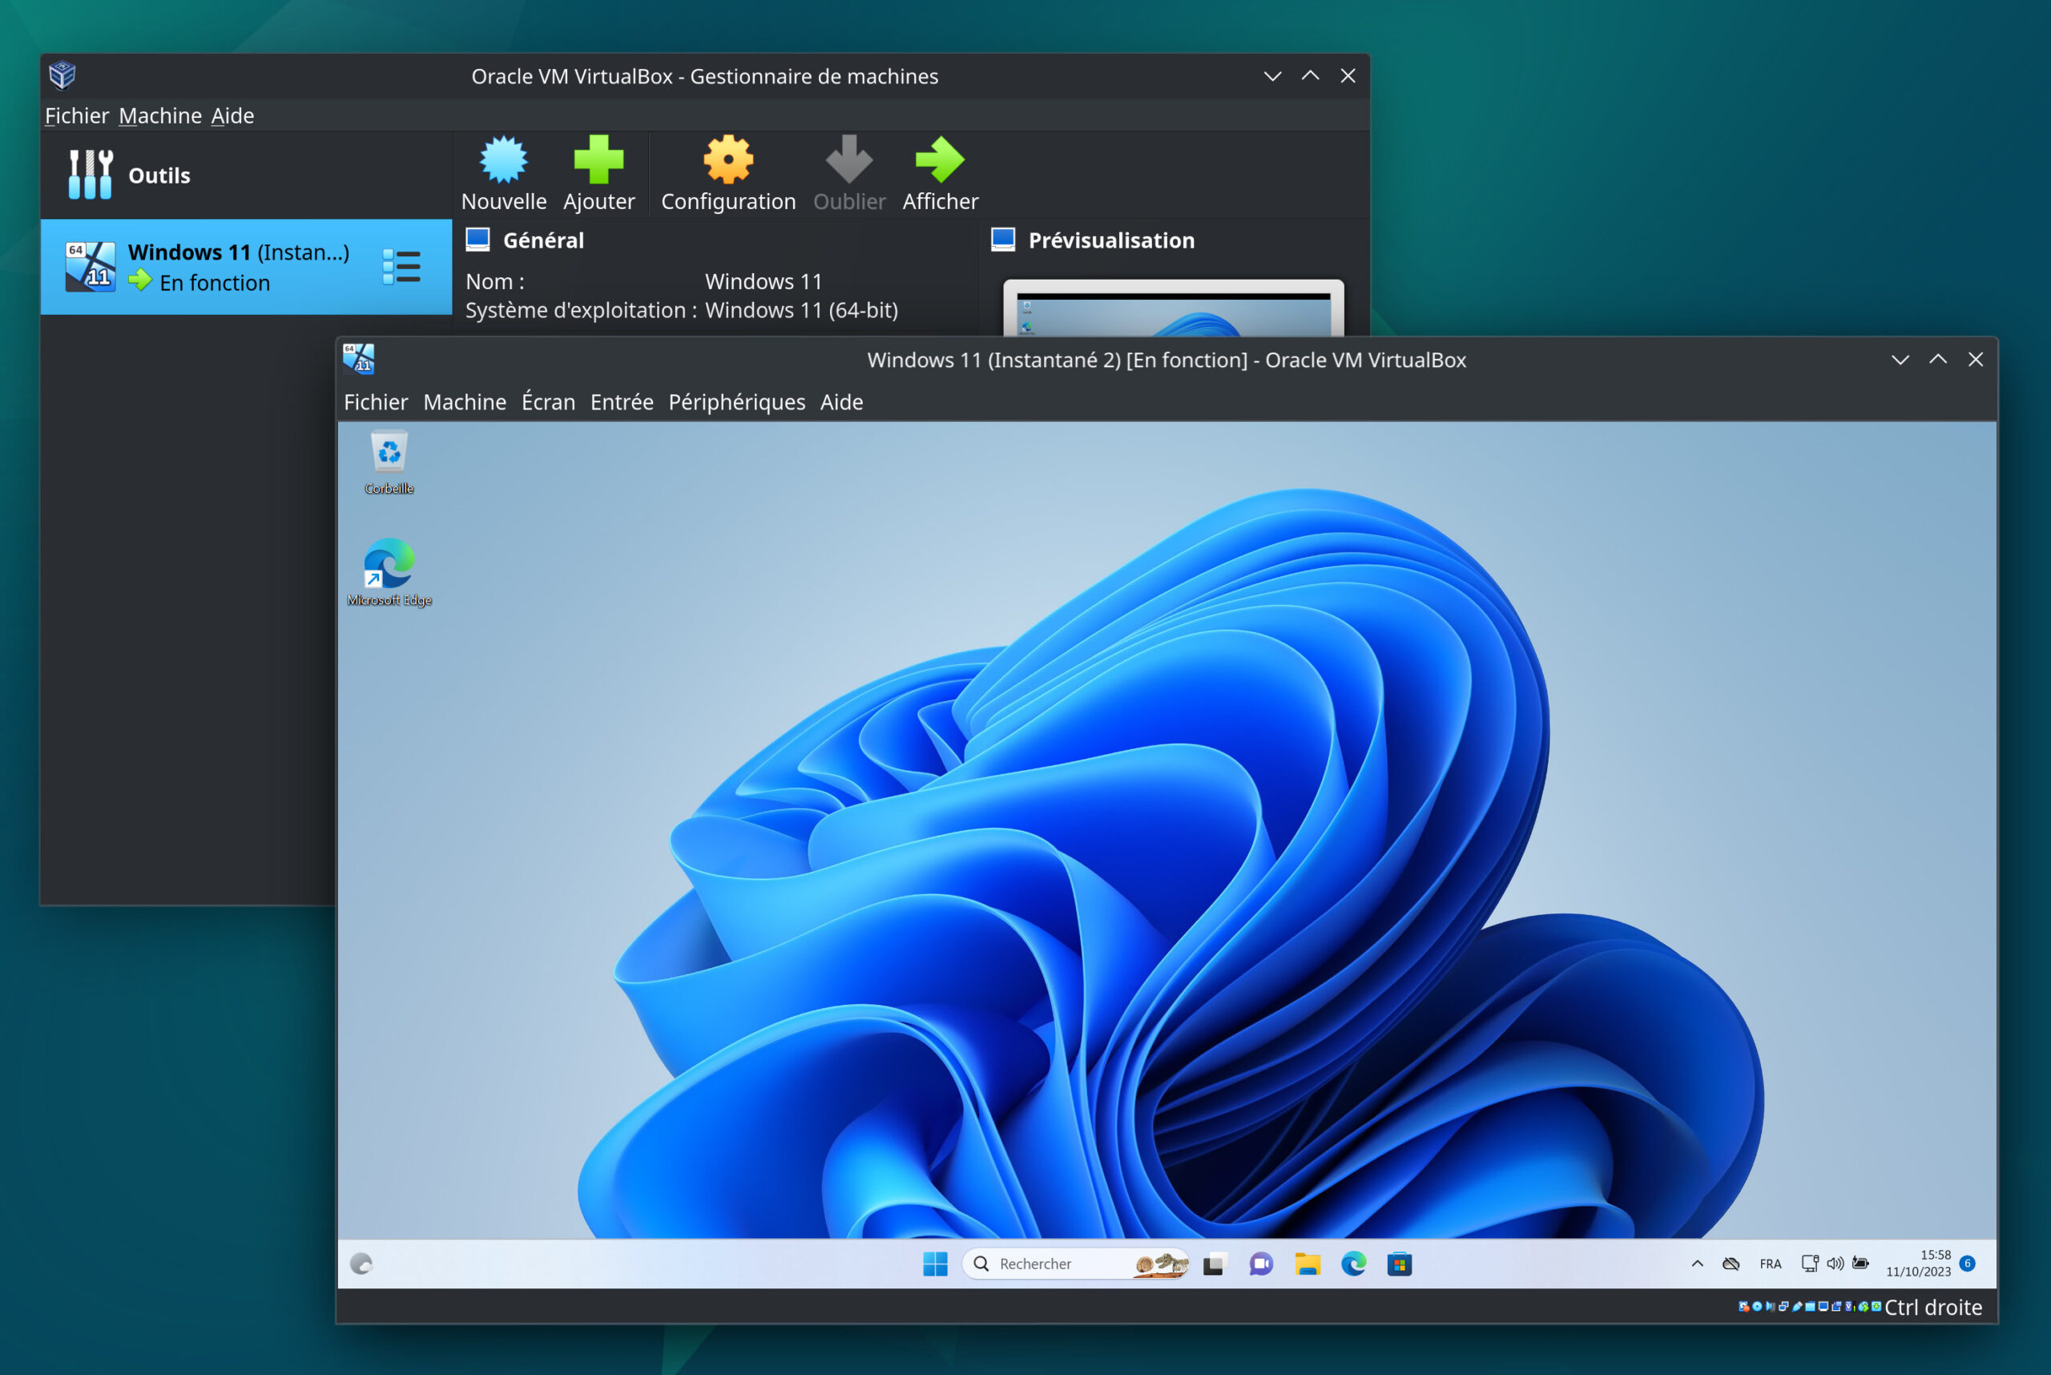Click the display indicator in VM status bar
Viewport: 2051px width, 1375px height.
(1823, 1307)
